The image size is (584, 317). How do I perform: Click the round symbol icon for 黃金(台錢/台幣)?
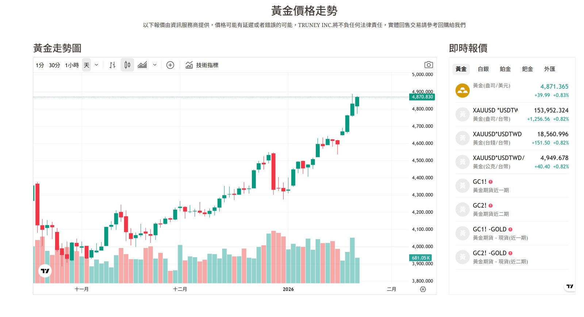point(462,138)
